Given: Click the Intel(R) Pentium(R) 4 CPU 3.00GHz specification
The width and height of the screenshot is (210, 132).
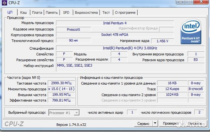Looking at the screenshot, I should pyautogui.click(x=130, y=48).
